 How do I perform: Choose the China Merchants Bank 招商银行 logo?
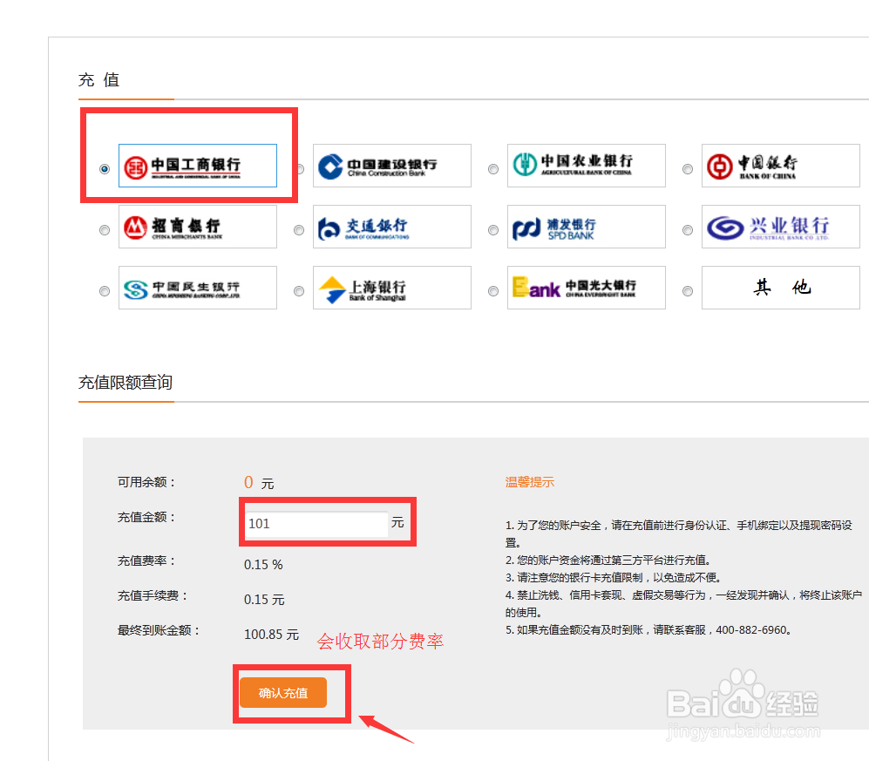(197, 227)
